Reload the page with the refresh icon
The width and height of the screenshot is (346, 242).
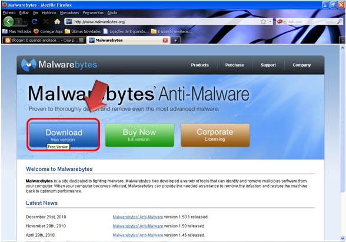click(34, 21)
